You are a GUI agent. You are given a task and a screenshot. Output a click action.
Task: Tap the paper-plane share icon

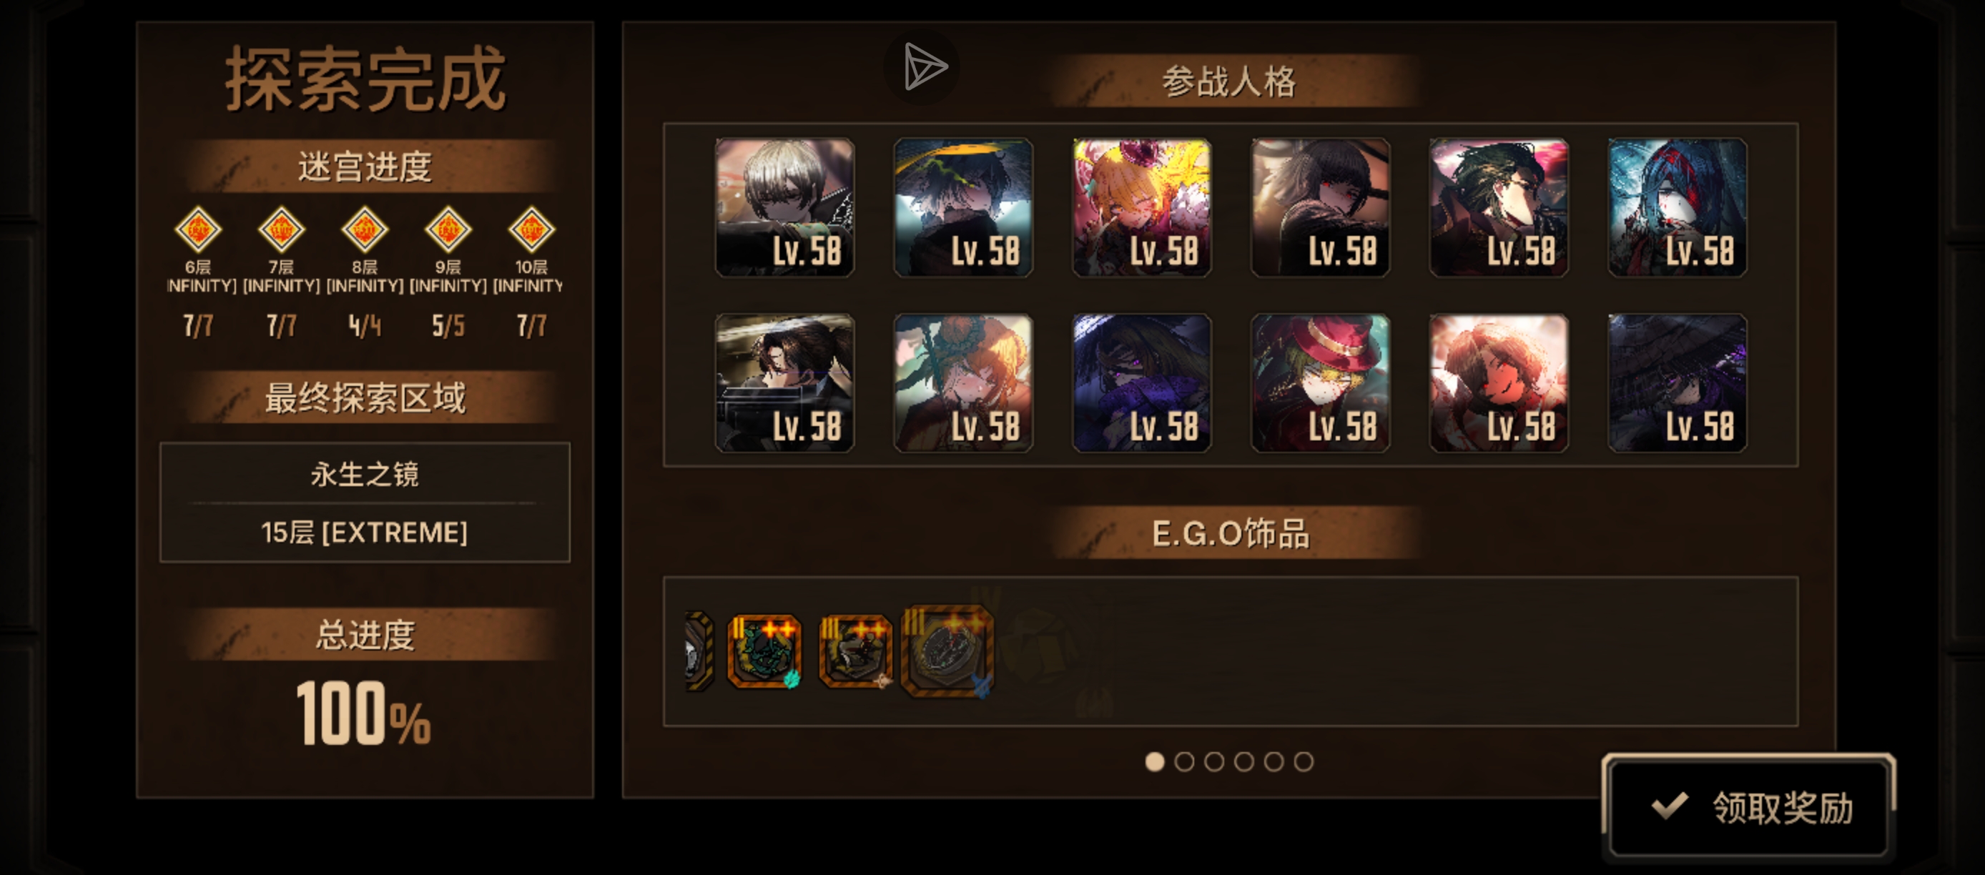922,67
